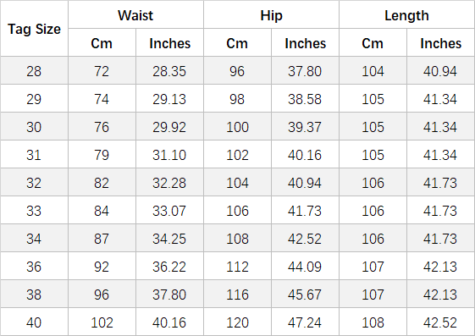Click tag size 40 cell
Viewport: 475px width, 336px height.
34,322
